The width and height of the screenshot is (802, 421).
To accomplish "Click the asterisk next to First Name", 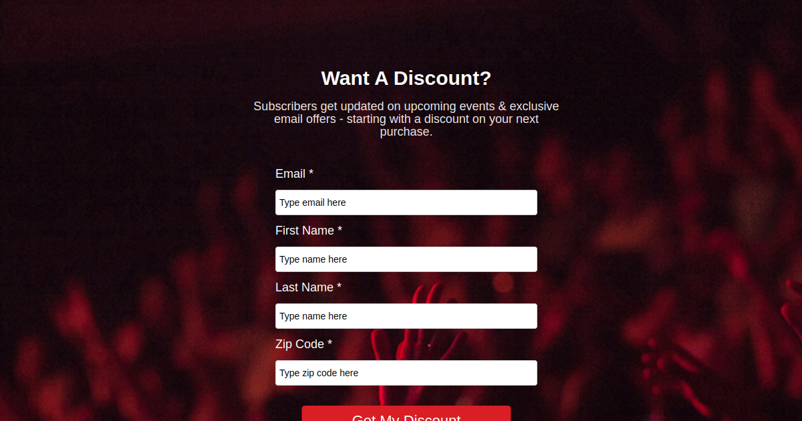I will click(x=340, y=230).
